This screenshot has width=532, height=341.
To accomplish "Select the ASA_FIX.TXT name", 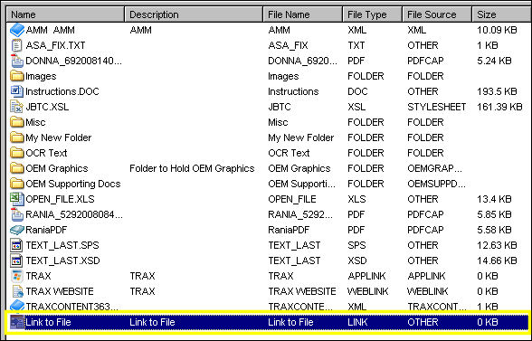I will pyautogui.click(x=55, y=45).
